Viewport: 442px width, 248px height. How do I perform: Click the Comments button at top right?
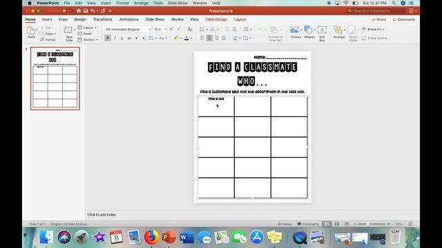[404, 19]
